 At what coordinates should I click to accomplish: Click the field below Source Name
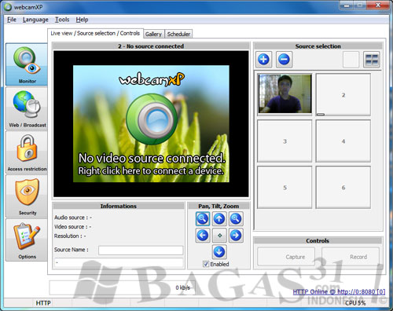click(x=119, y=262)
